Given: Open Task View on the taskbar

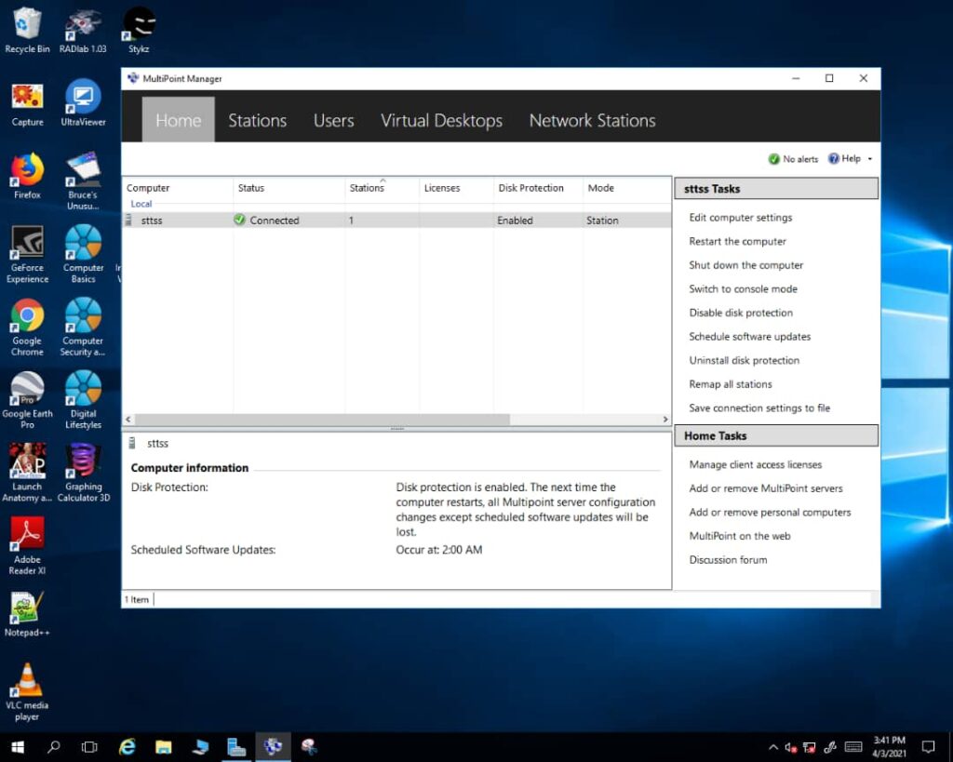Looking at the screenshot, I should pyautogui.click(x=89, y=747).
